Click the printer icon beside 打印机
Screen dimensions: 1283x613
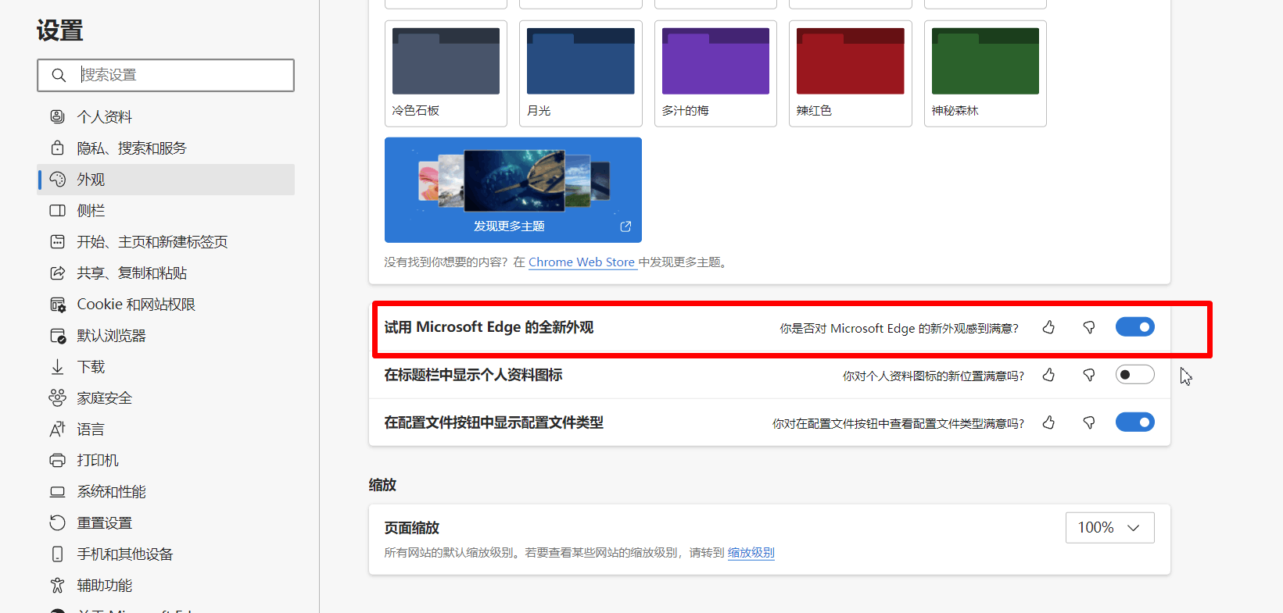57,460
